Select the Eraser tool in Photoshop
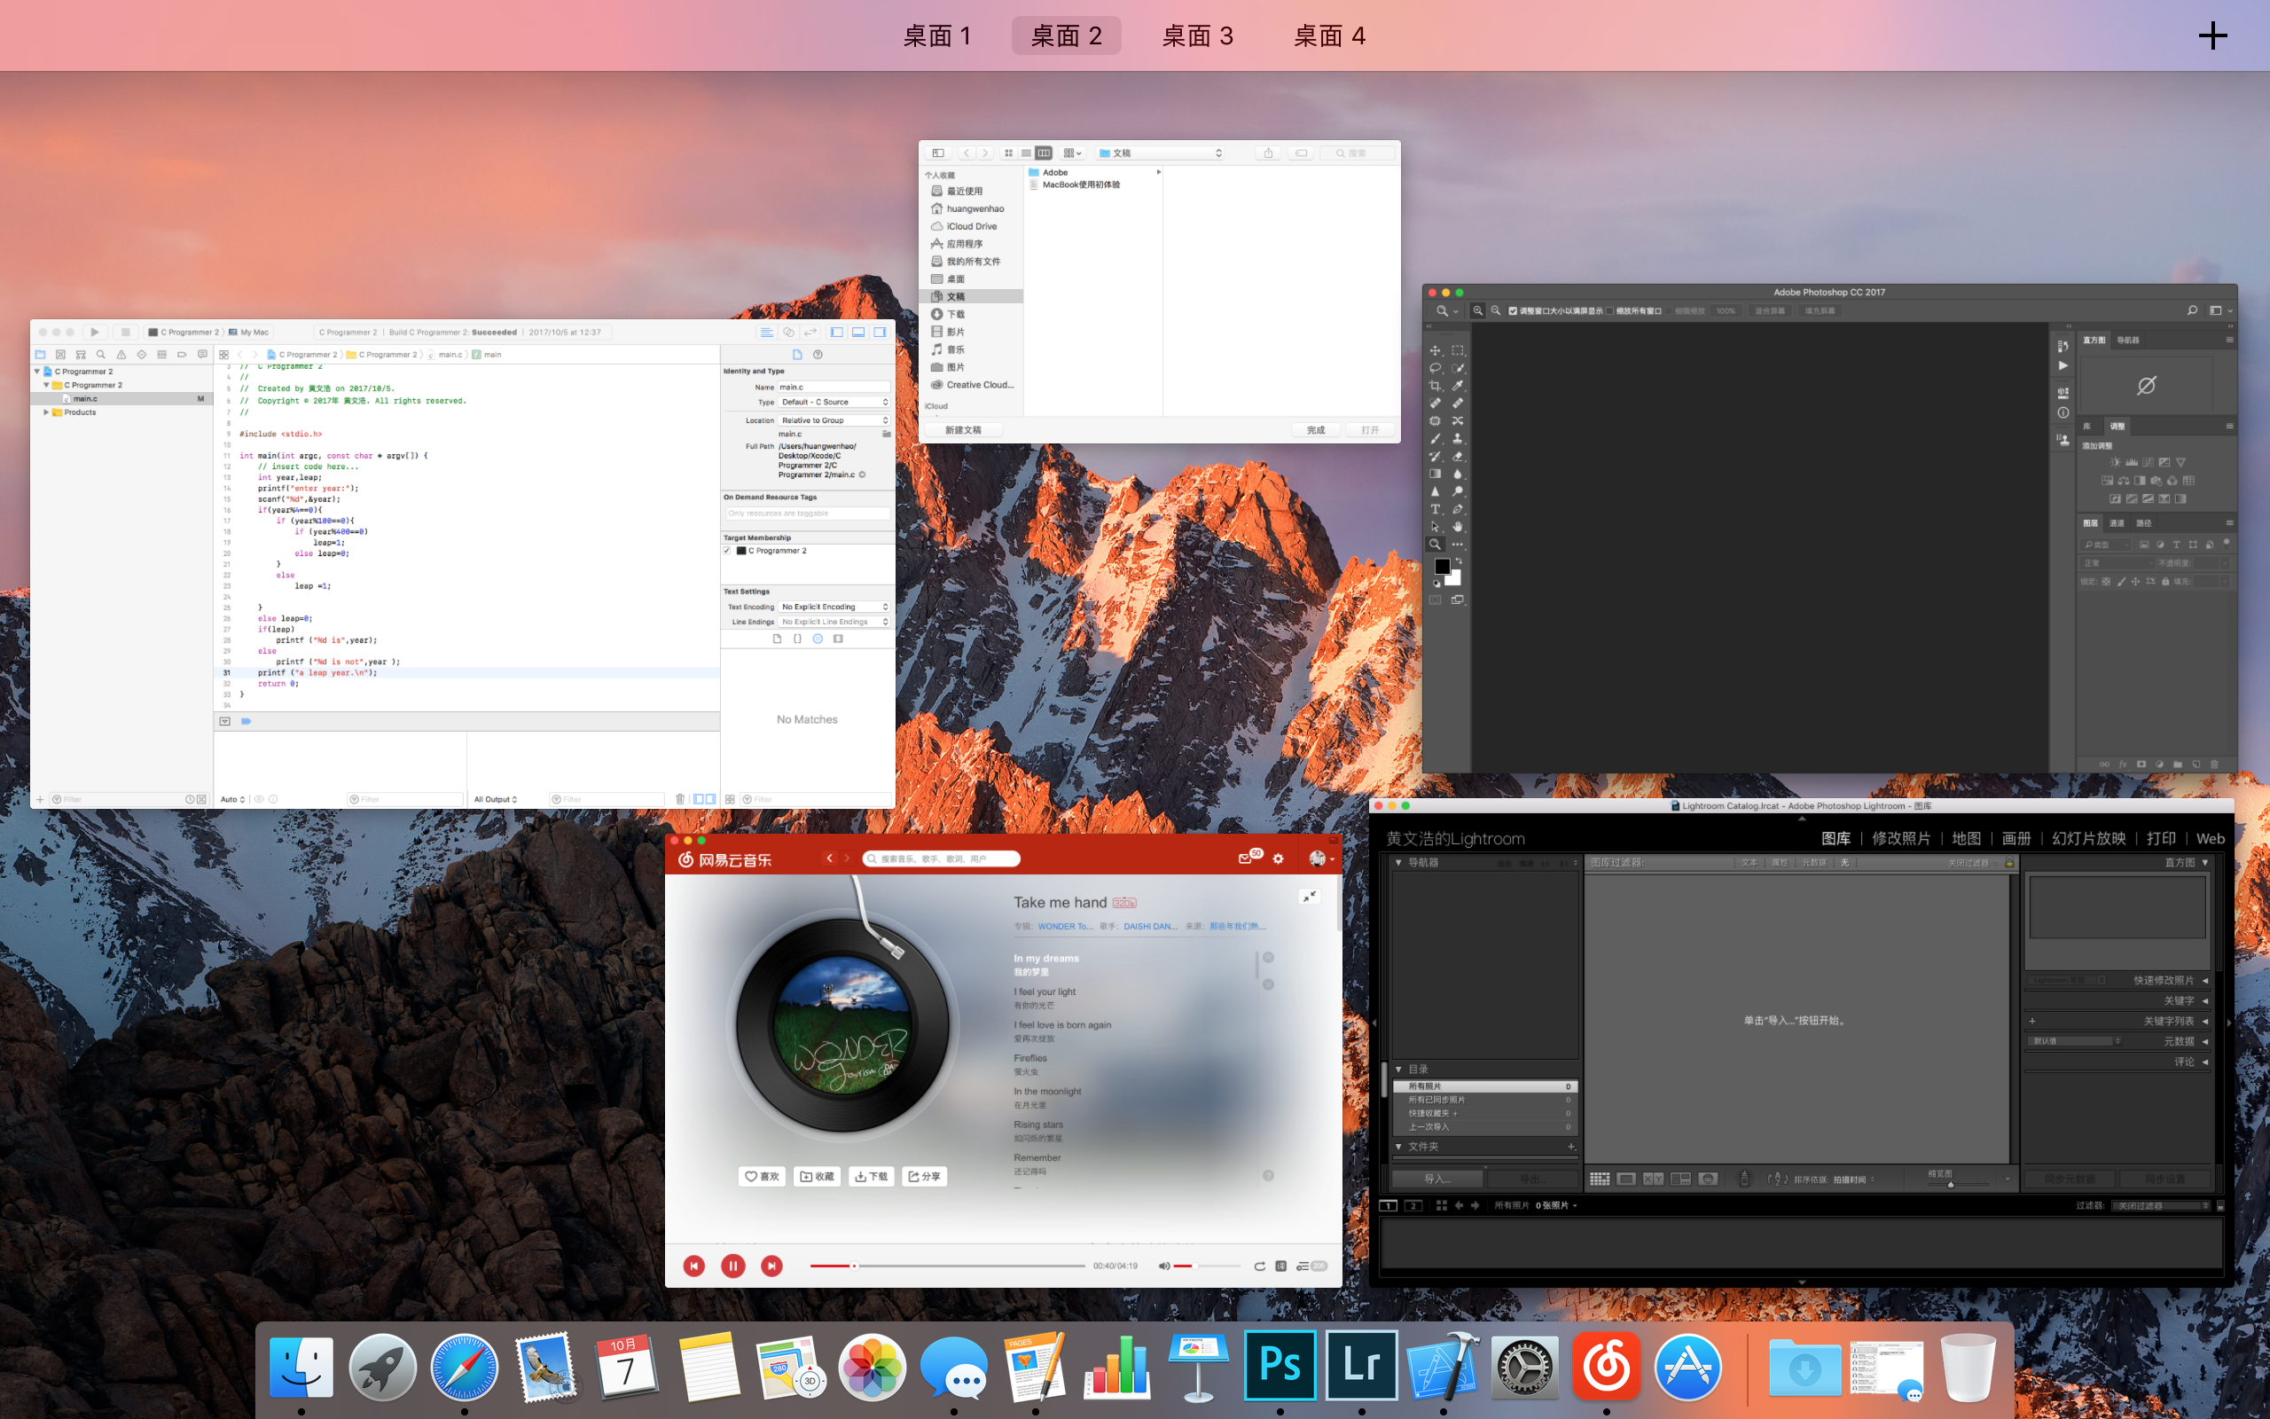This screenshot has height=1419, width=2270. click(x=1458, y=456)
